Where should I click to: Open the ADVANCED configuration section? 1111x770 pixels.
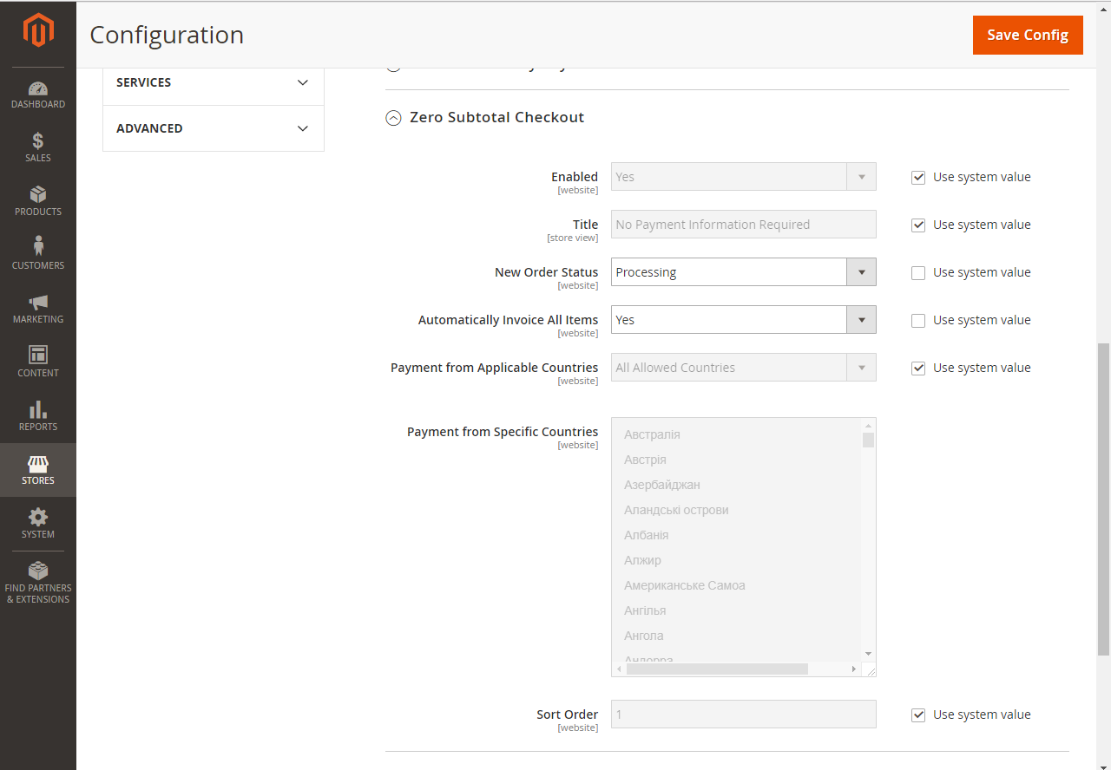(x=213, y=127)
